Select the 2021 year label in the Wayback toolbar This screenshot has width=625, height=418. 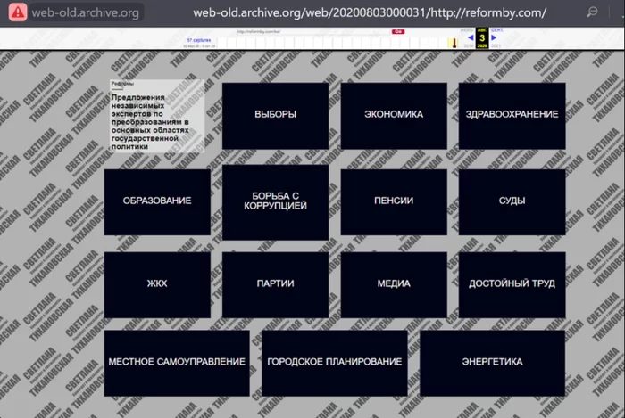[496, 46]
